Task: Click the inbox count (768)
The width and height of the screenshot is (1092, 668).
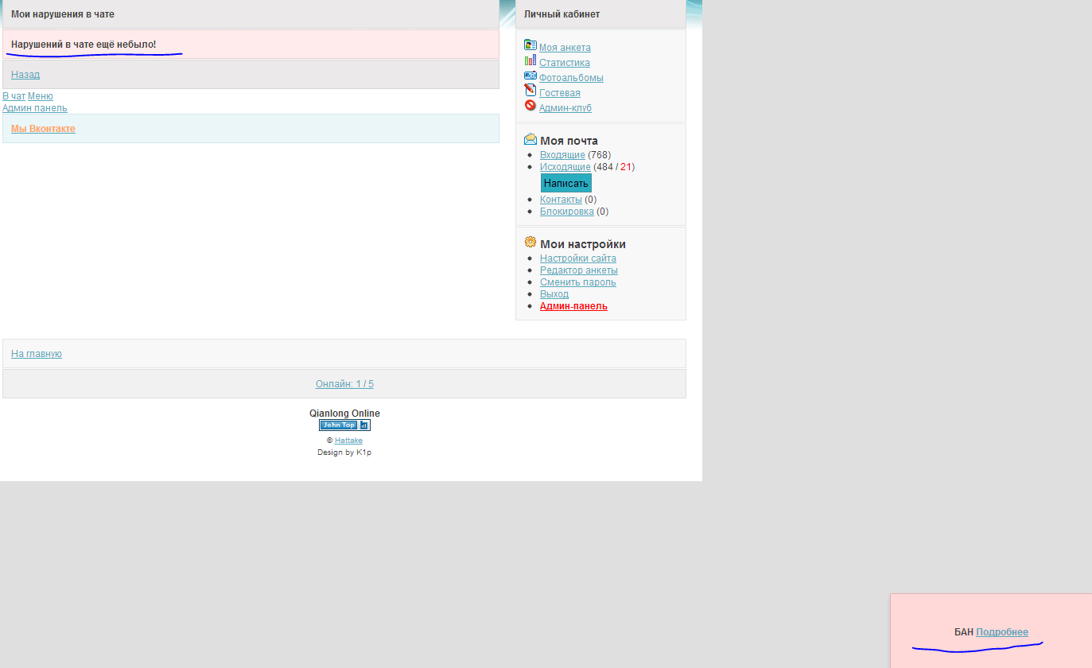Action: click(x=600, y=155)
